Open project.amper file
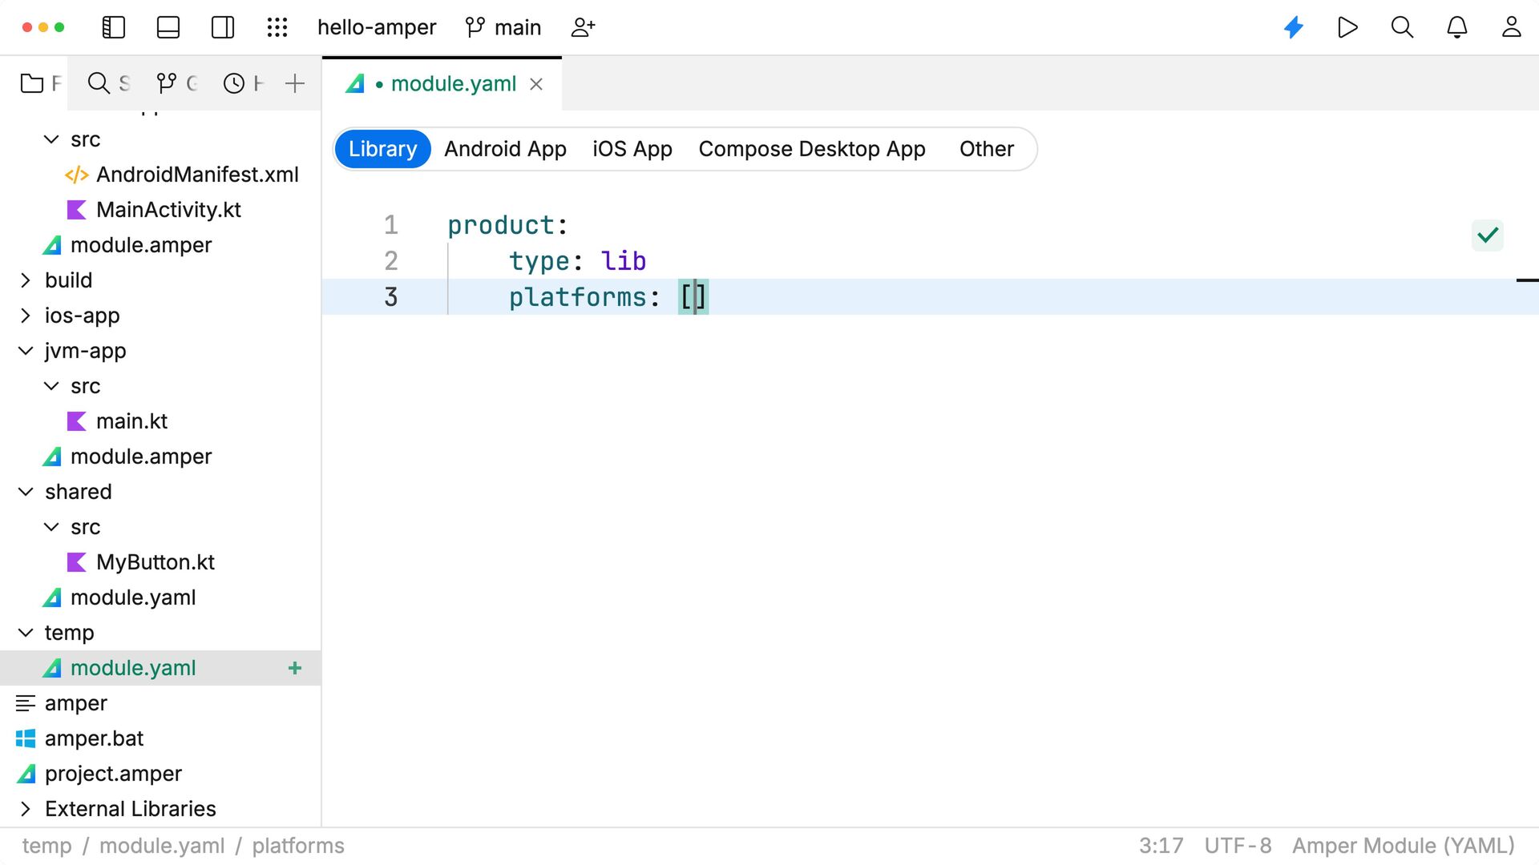 (113, 774)
